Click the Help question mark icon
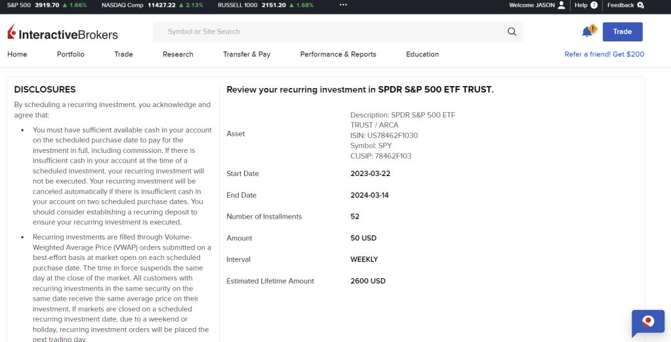 point(594,5)
